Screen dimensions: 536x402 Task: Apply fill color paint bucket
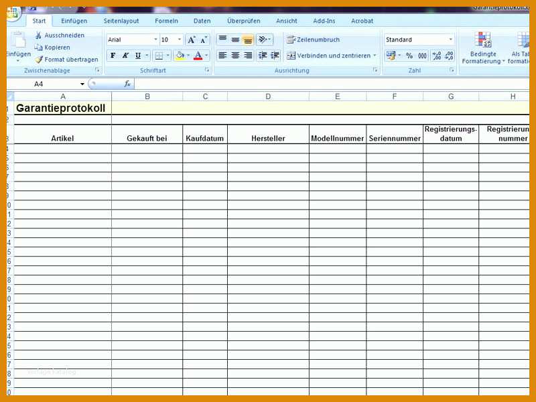pyautogui.click(x=180, y=56)
